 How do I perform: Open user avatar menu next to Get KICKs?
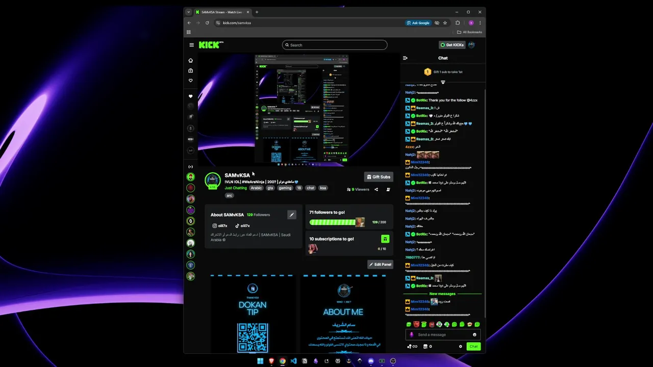(471, 45)
